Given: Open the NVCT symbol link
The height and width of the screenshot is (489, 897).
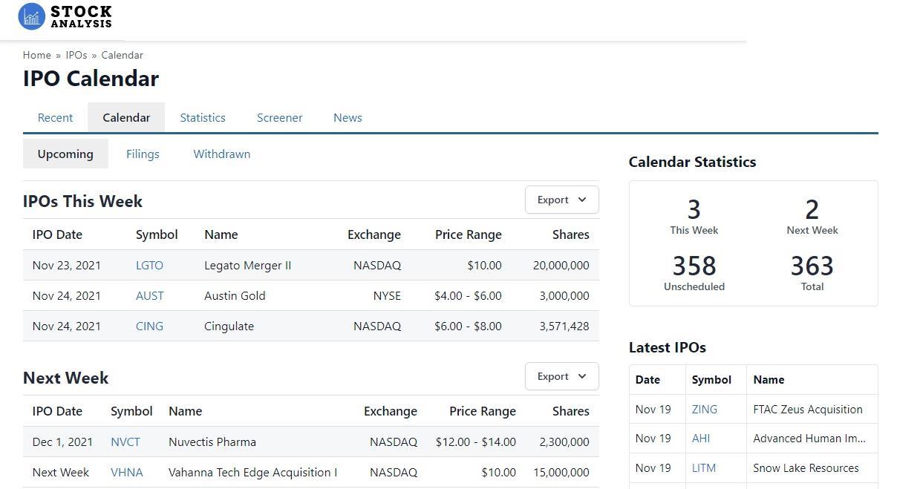Looking at the screenshot, I should (x=125, y=442).
